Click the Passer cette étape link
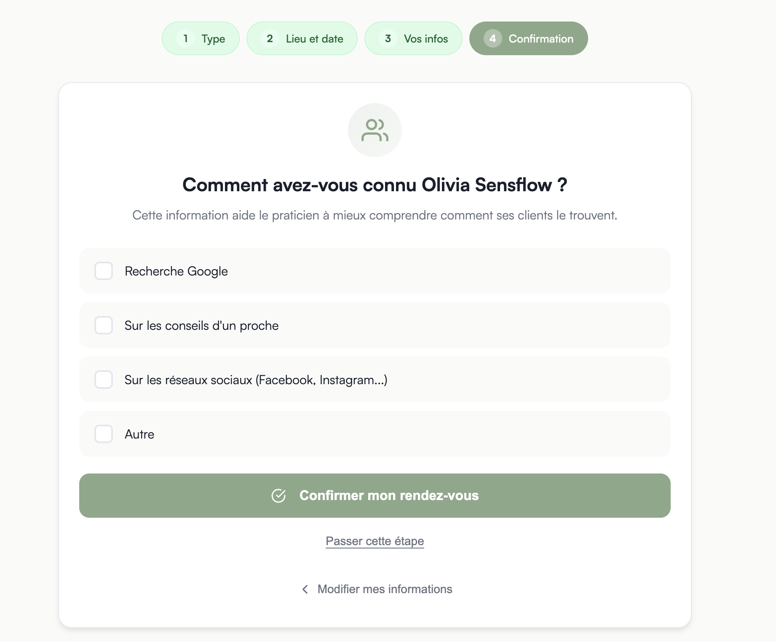This screenshot has width=776, height=642. point(375,541)
